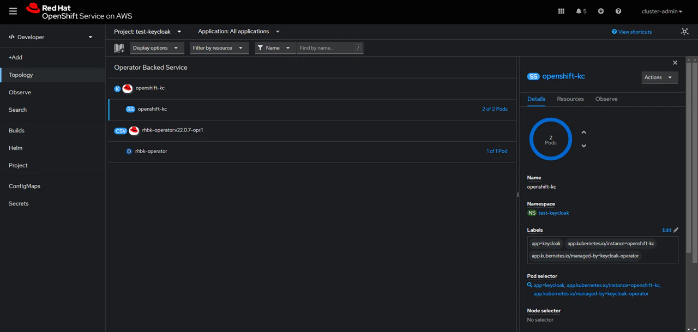Select the Details tab
This screenshot has width=698, height=332.
tap(536, 99)
